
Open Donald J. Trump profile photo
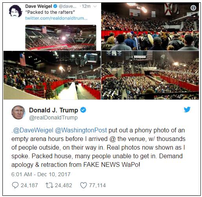(x=18, y=112)
